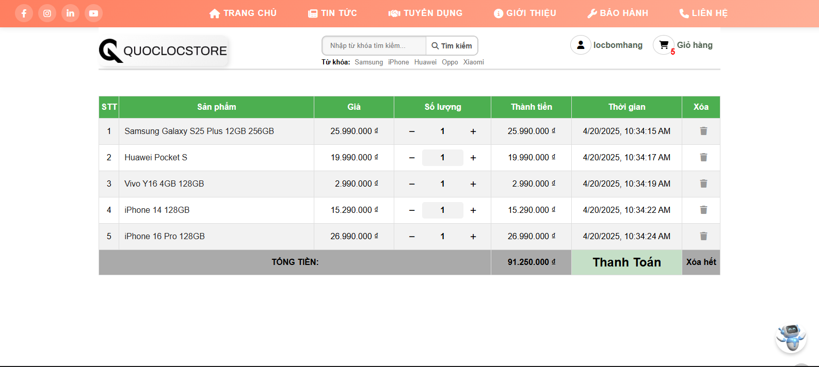Click the Thanh Toán checkout button

[627, 262]
